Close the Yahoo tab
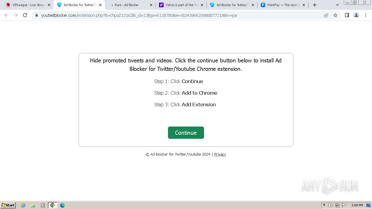Image resolution: width=372 pixels, height=209 pixels. pyautogui.click(x=202, y=5)
